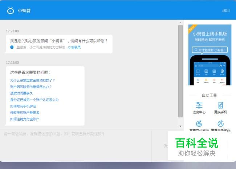Open question 身份证已被另一个账户认证怎么办

click(x=34, y=100)
